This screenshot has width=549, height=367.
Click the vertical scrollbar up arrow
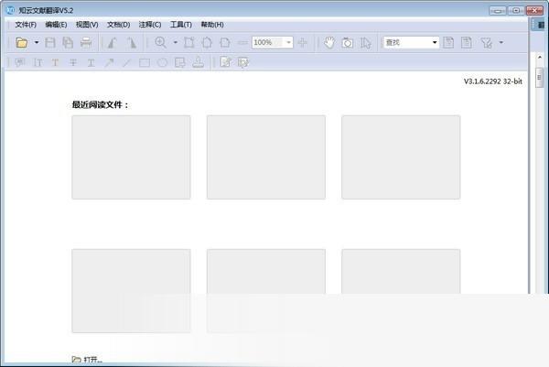(x=540, y=57)
